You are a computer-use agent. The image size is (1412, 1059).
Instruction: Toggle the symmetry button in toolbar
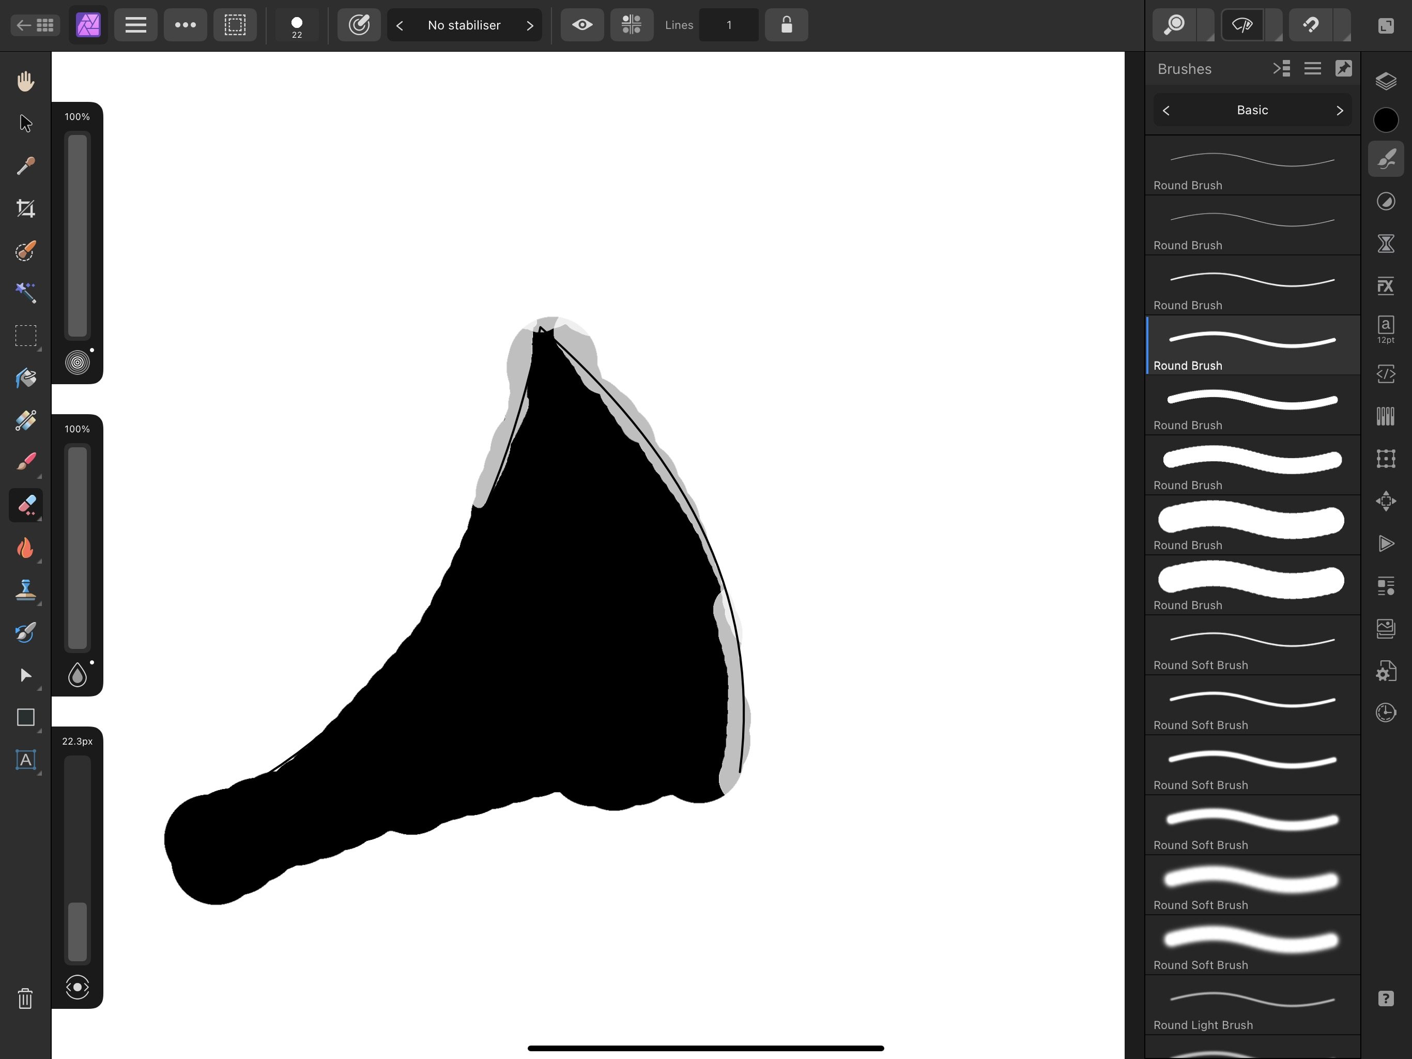[x=631, y=25]
